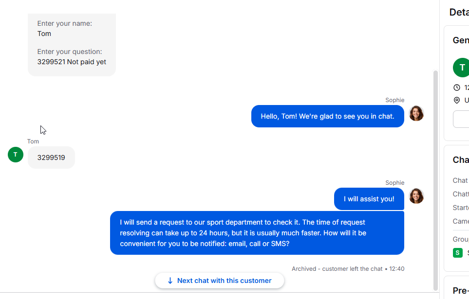Click the sport department request message
The width and height of the screenshot is (469, 299).
point(257,233)
